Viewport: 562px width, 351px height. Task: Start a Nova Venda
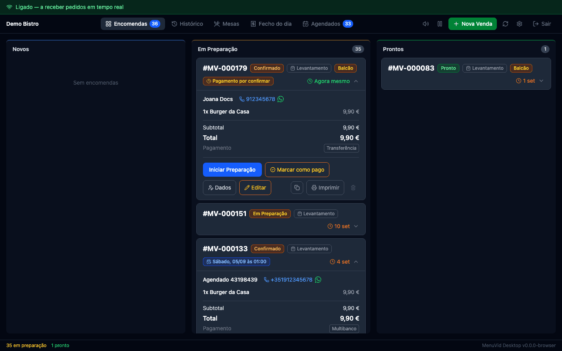coord(473,24)
